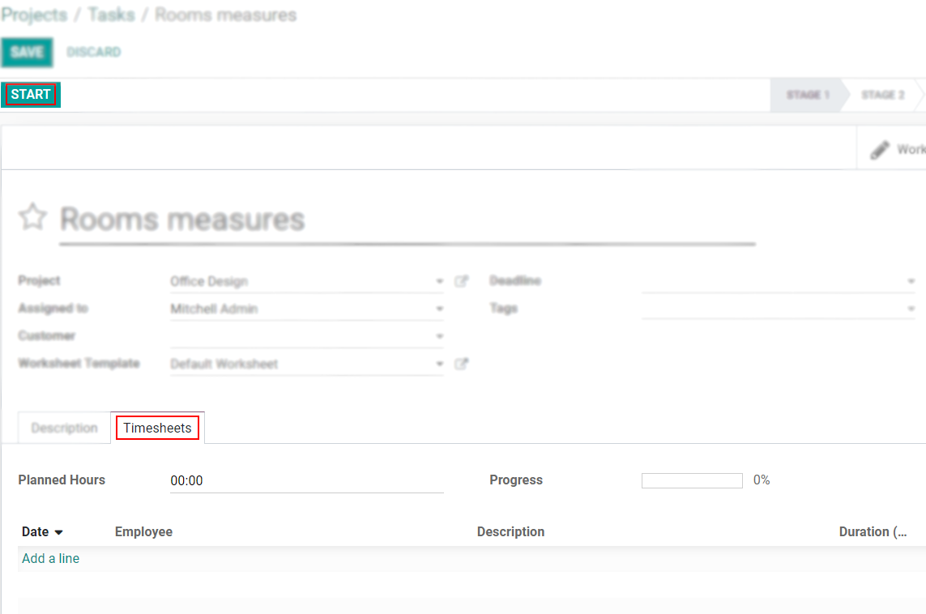Switch to the Description tab

[x=64, y=428]
